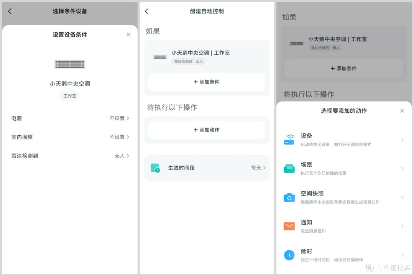Tap the 延时 clock icon
The image size is (414, 276).
pos(289,255)
